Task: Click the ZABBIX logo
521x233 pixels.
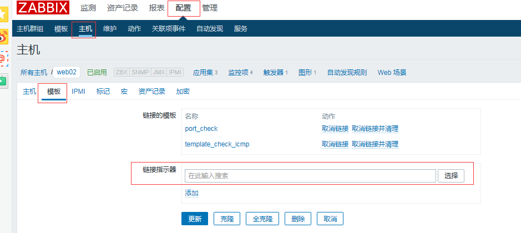Action: (43, 8)
